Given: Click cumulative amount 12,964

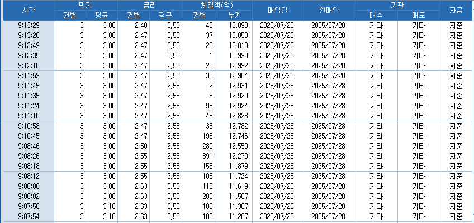Looking at the screenshot, I should coord(235,76).
